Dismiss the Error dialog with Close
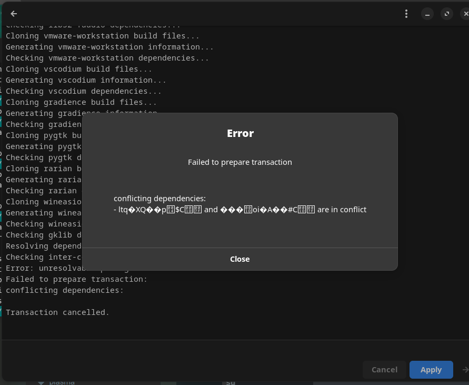Viewport: 469px width, 385px height. pos(240,259)
